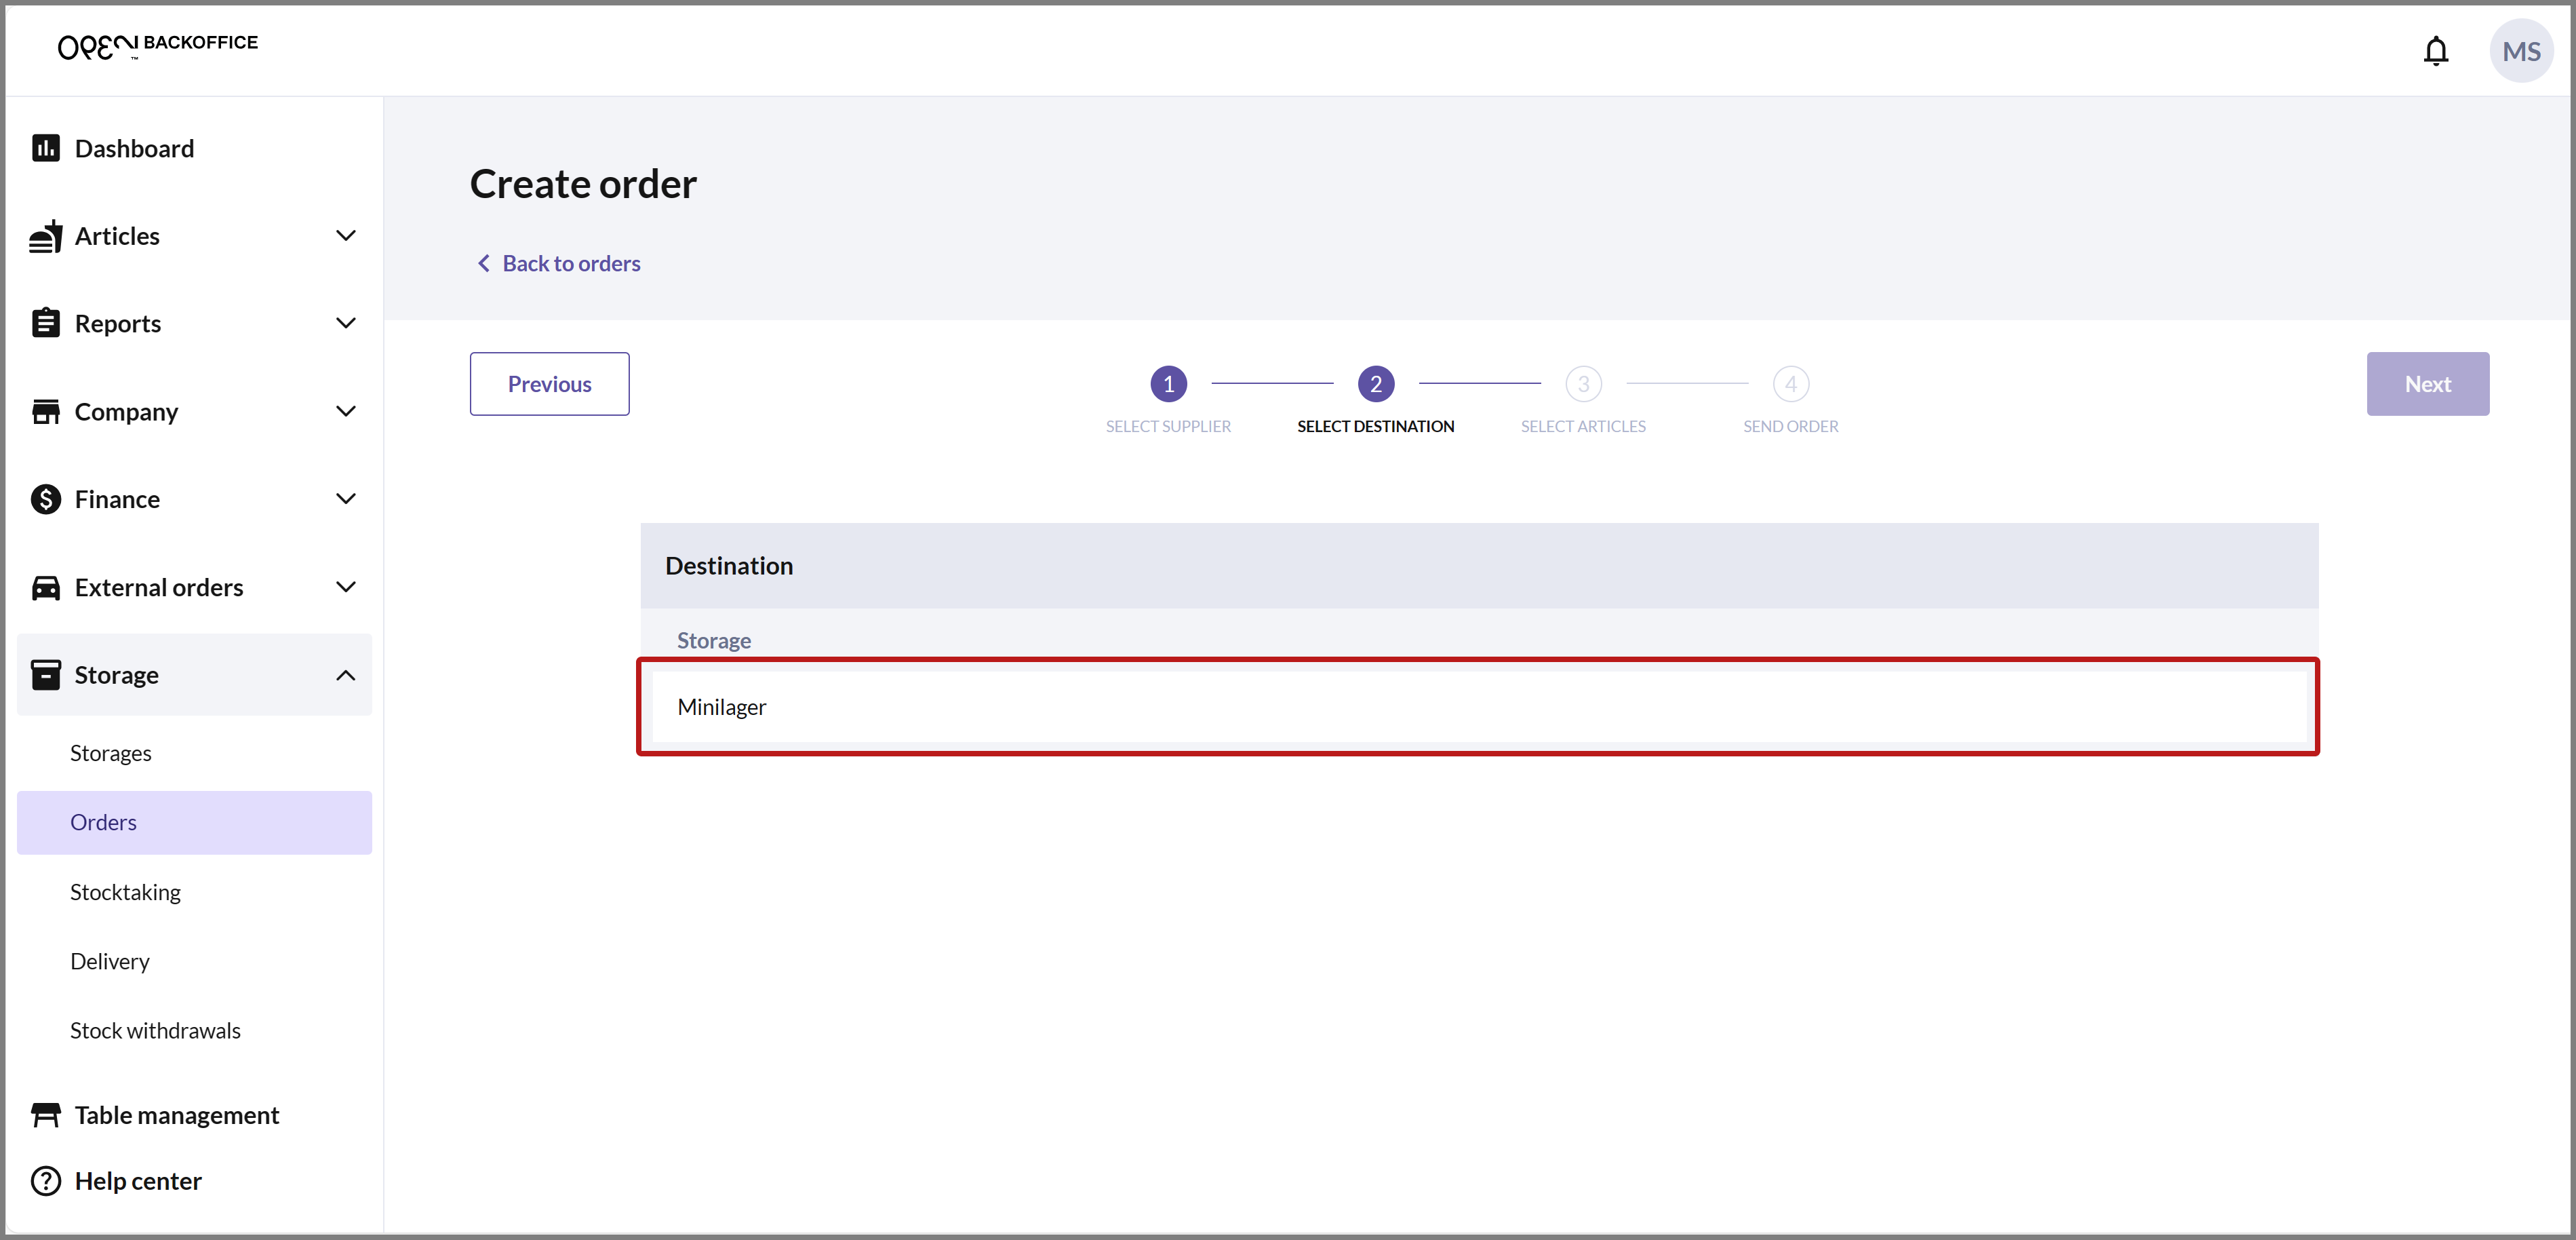This screenshot has height=1240, width=2576.
Task: Click the Company storefront icon
Action: pos(46,411)
